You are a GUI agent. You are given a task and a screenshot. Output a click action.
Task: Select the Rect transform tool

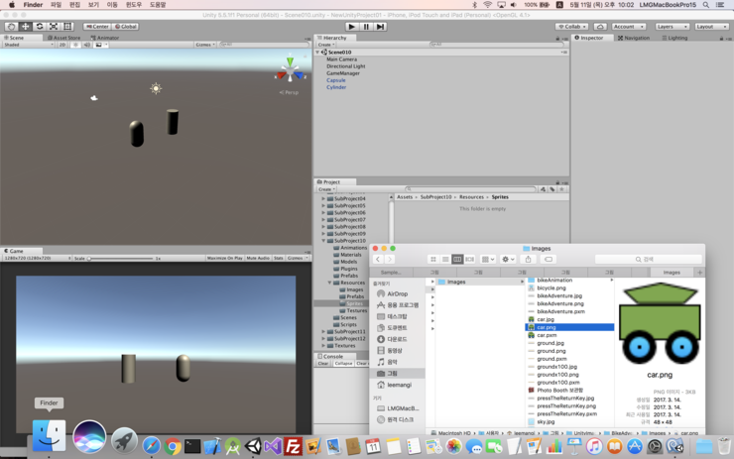[67, 27]
